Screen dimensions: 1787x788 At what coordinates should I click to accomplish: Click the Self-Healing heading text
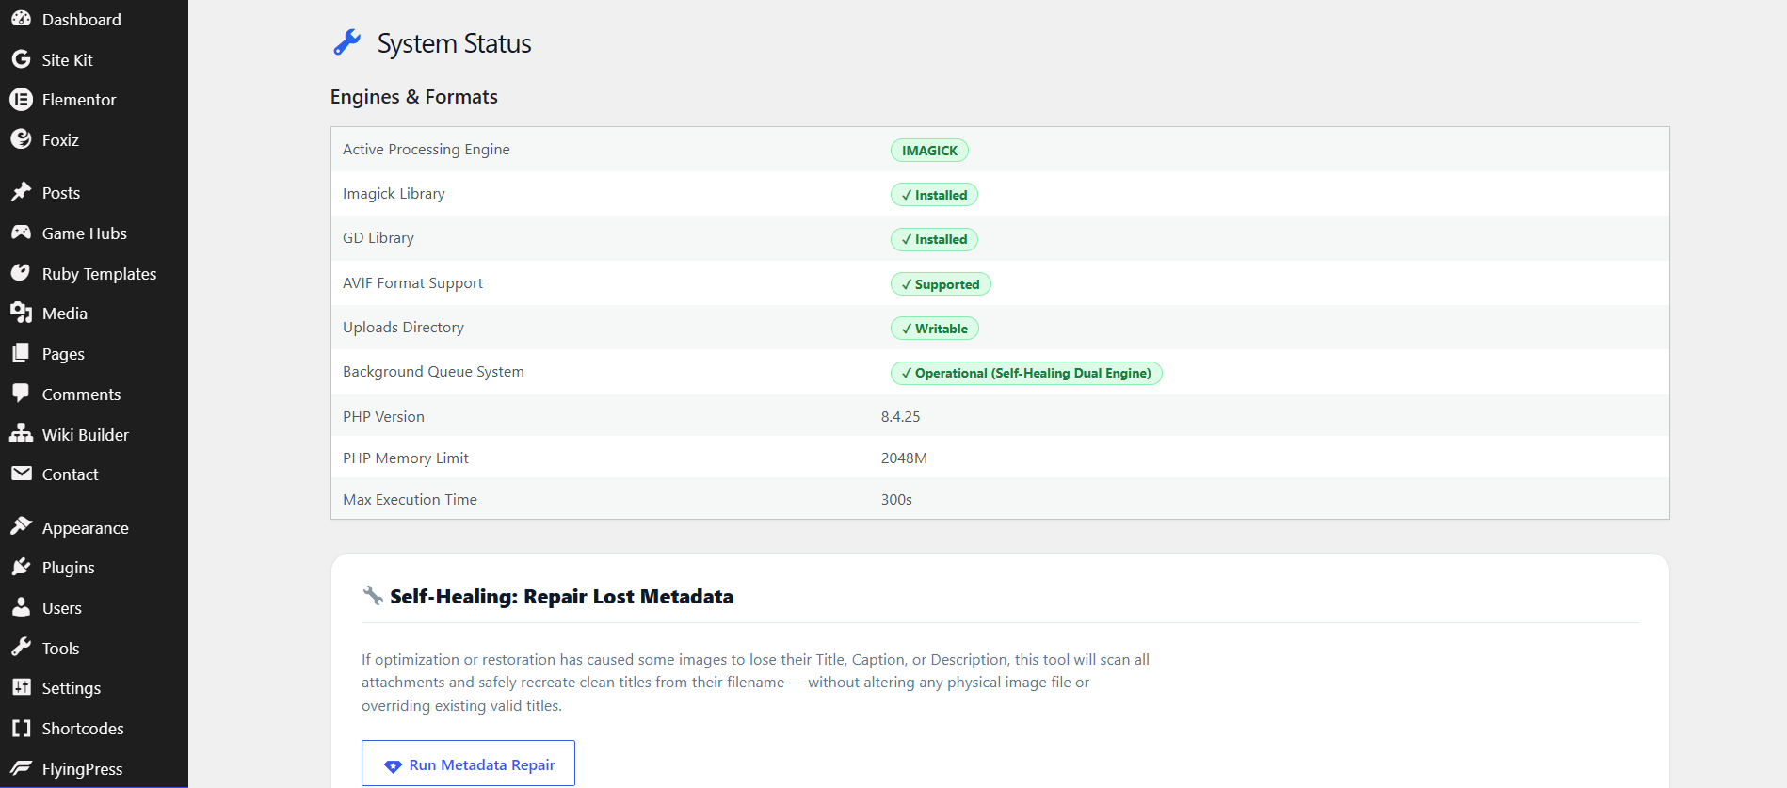561,596
